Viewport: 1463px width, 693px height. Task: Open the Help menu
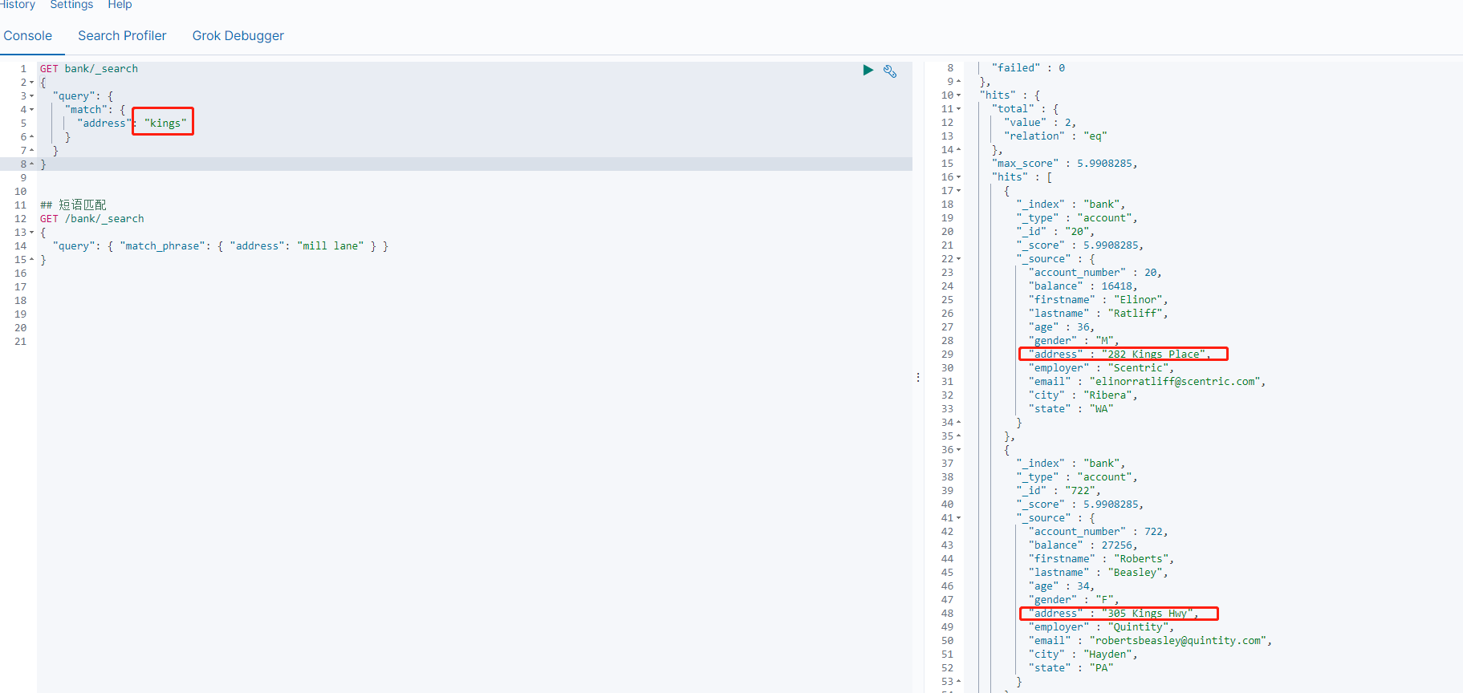[x=120, y=5]
